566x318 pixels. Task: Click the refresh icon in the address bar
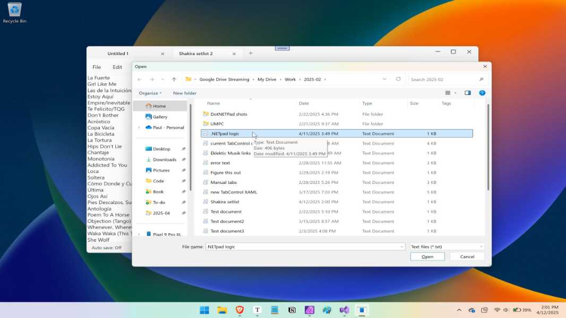tap(398, 78)
